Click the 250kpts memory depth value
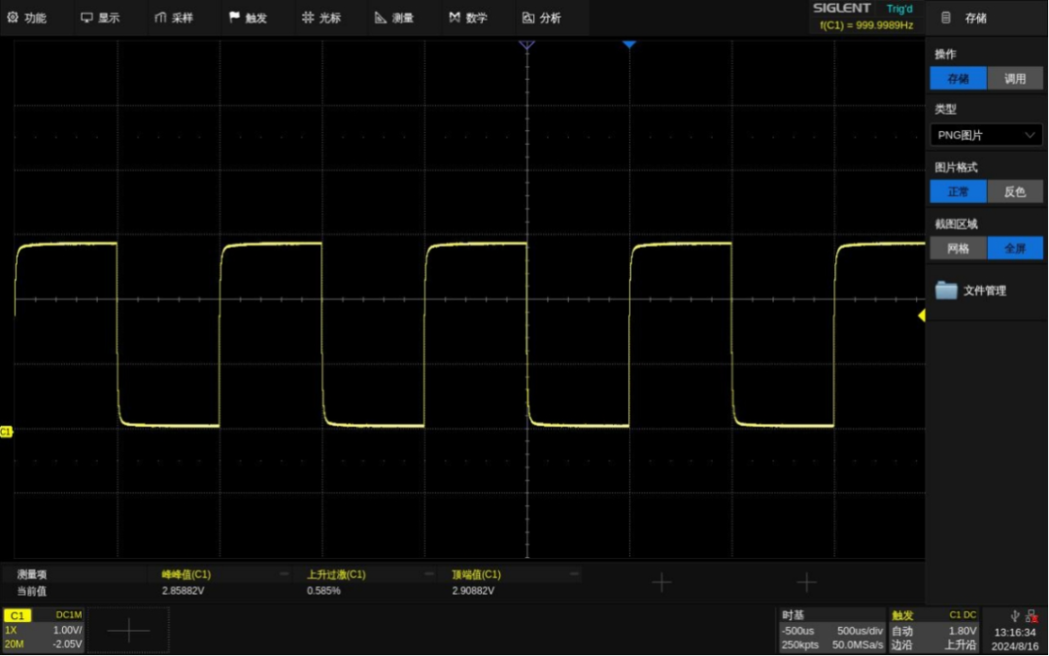 pyautogui.click(x=800, y=644)
